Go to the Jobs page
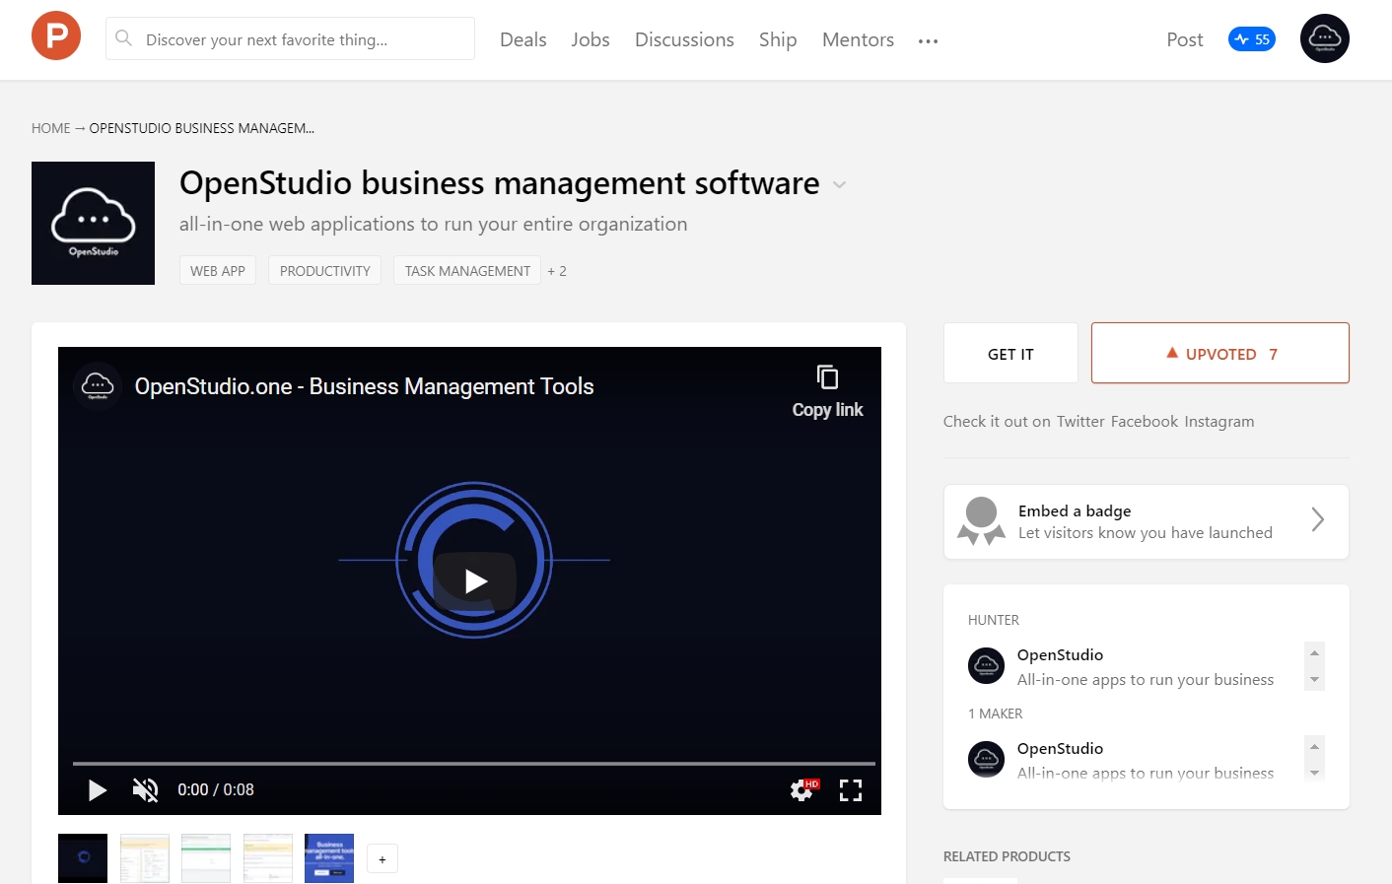 click(x=591, y=39)
